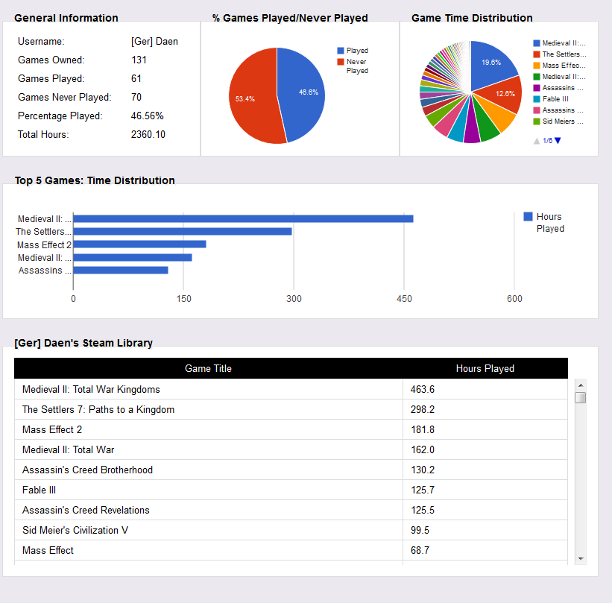Click Assassins bar in top 5 chart
This screenshot has width=612, height=603.
pyautogui.click(x=121, y=270)
